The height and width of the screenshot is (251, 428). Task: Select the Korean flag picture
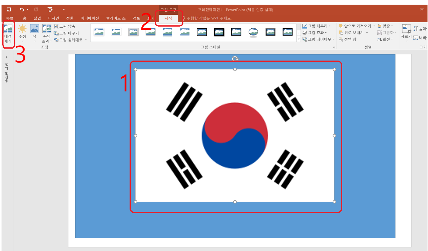click(x=235, y=136)
